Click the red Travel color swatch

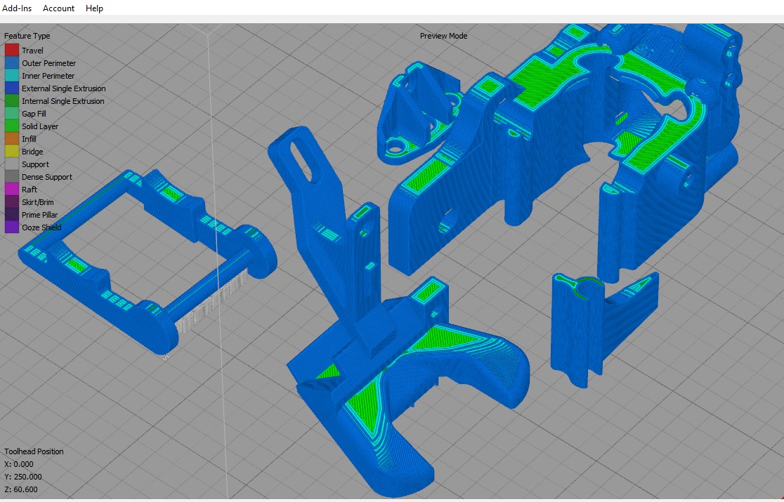tap(12, 50)
